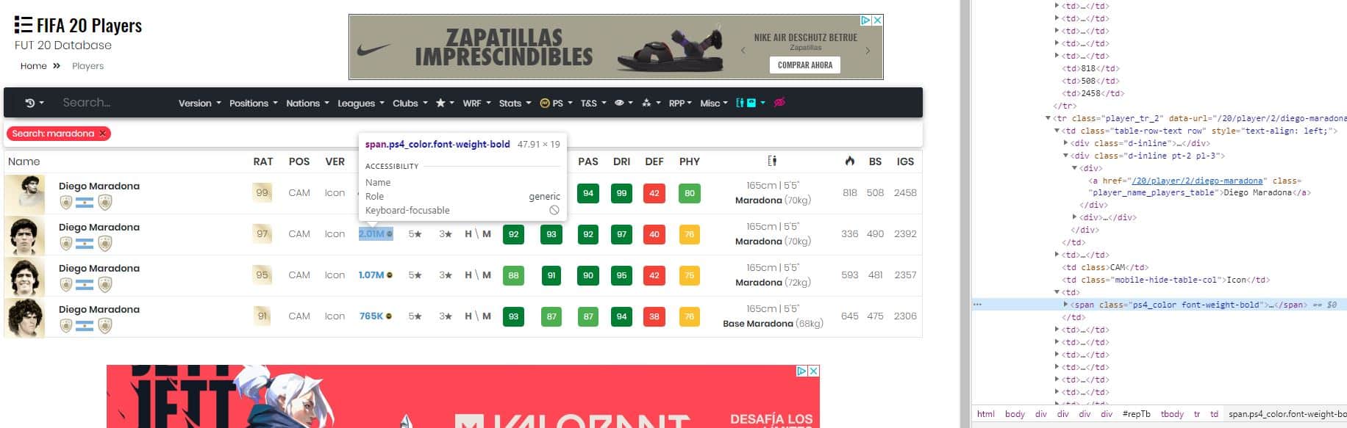Open Diego Maradona 95-rated player link

pyautogui.click(x=99, y=269)
